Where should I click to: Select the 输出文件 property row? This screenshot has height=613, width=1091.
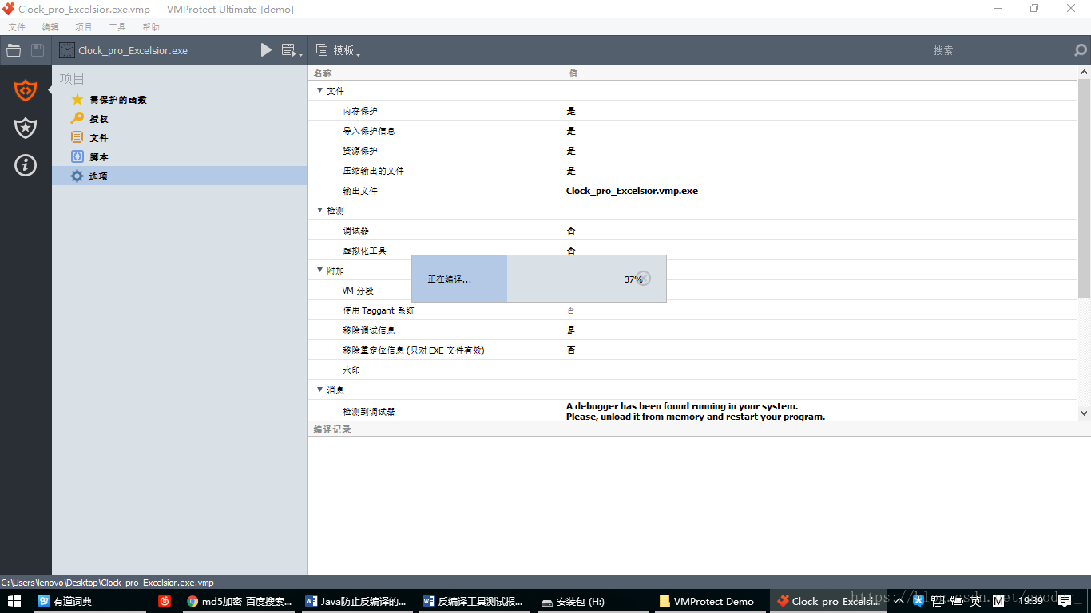693,191
